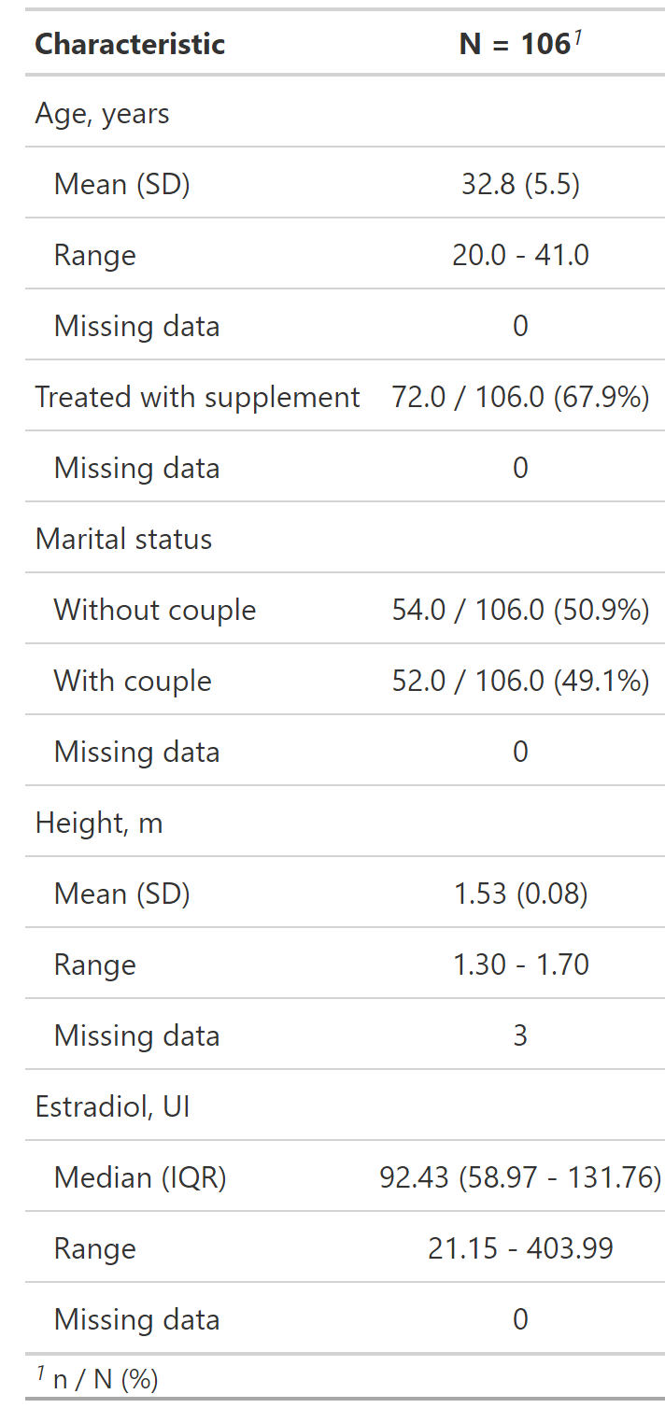Select the Age, years row label
Screen dimensions: 665x1408
coord(103,114)
